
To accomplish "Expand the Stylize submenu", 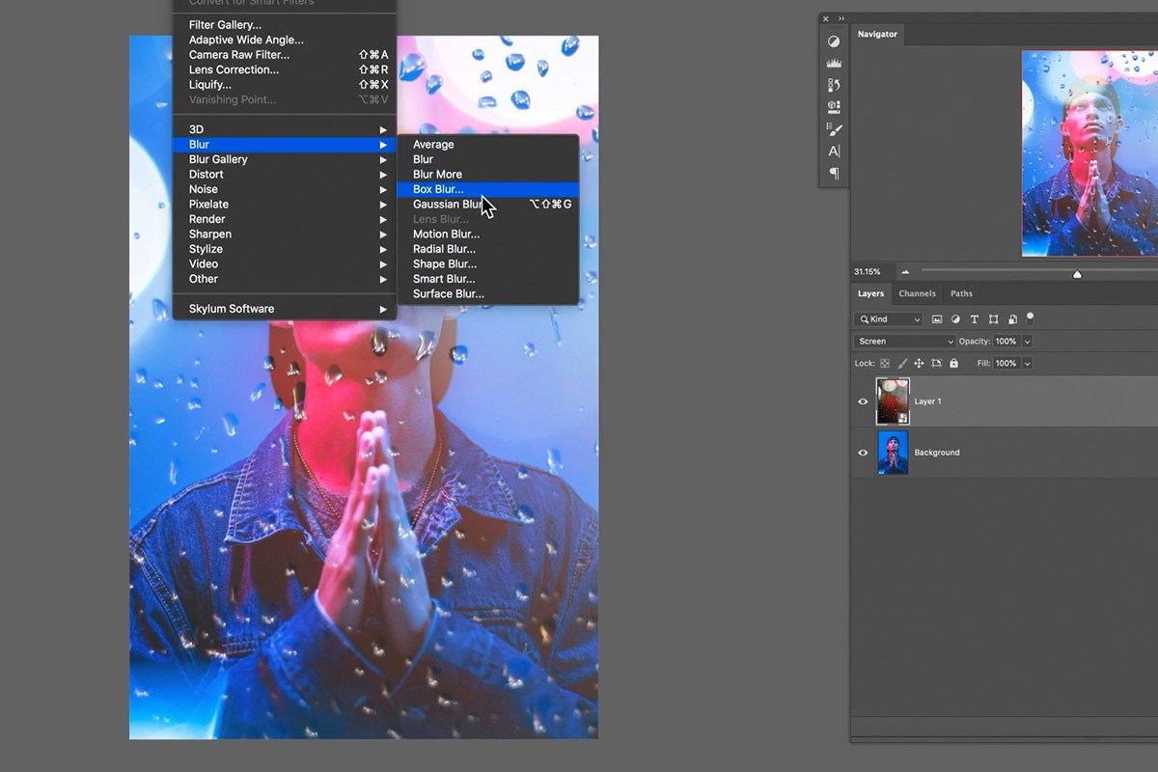I will [x=285, y=249].
